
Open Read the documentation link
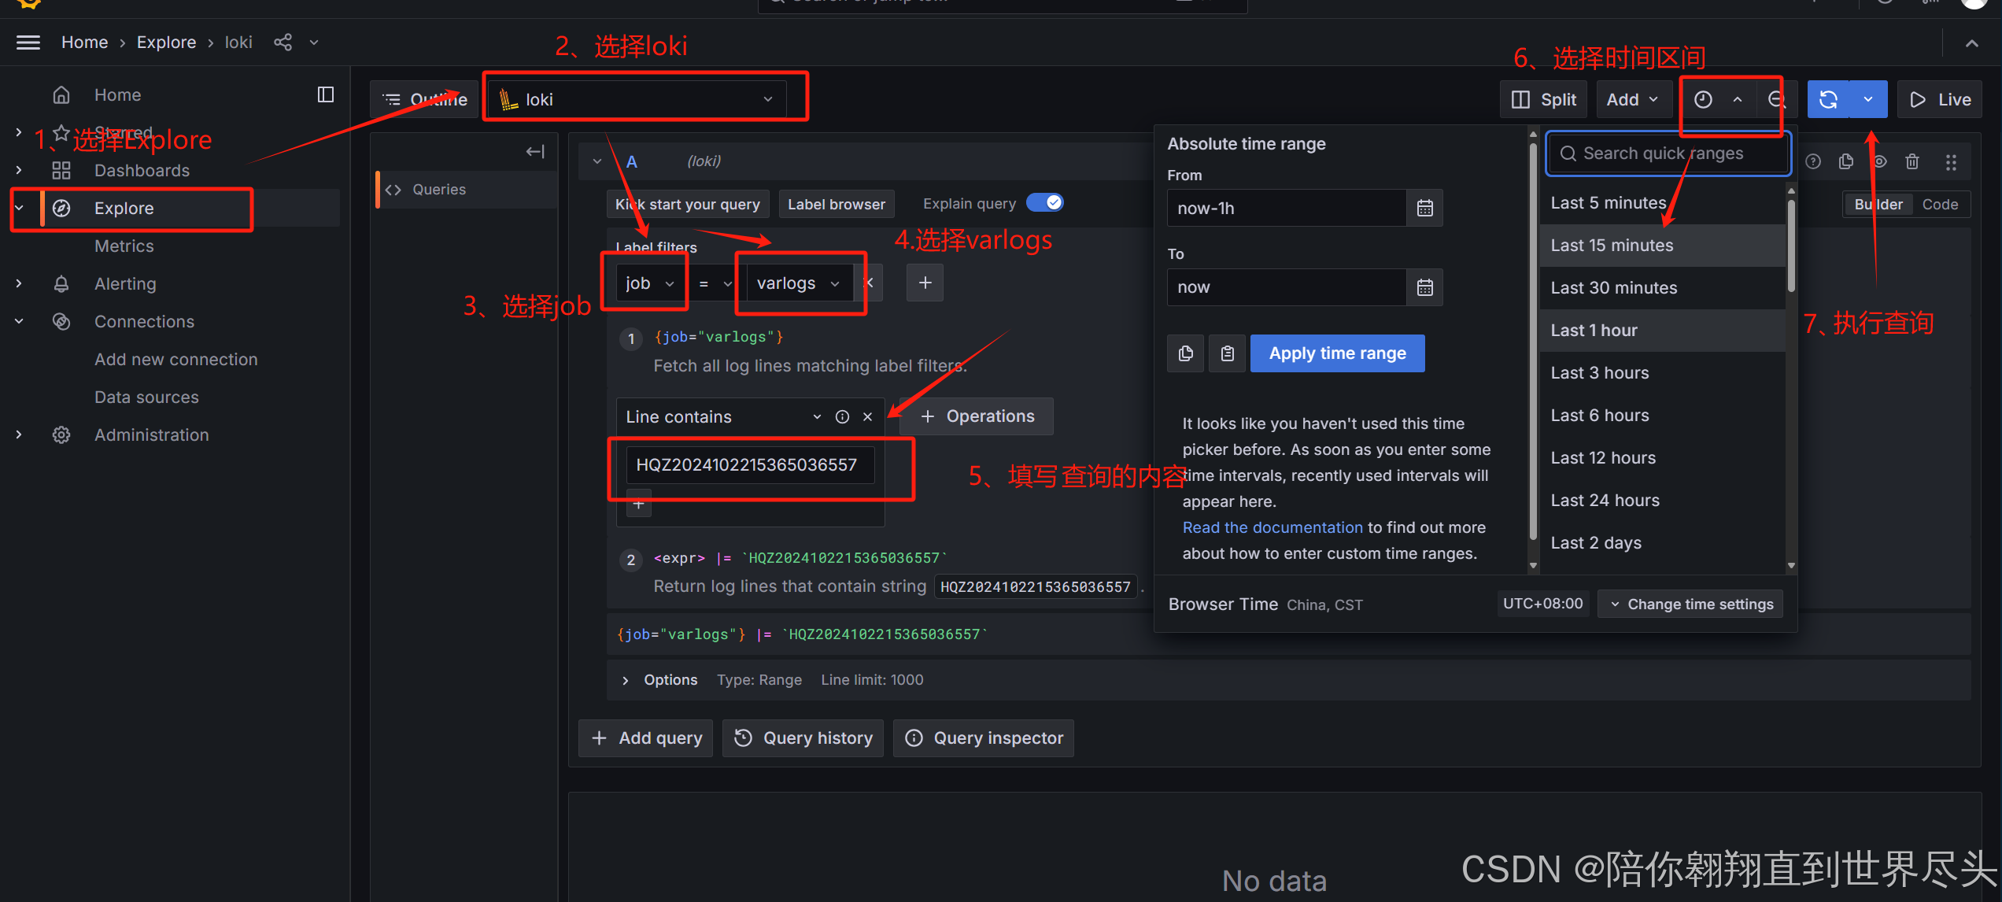pyautogui.click(x=1272, y=527)
